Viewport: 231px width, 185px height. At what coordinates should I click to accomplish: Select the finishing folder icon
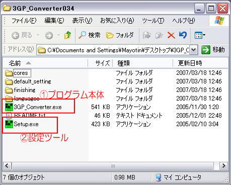(9, 90)
